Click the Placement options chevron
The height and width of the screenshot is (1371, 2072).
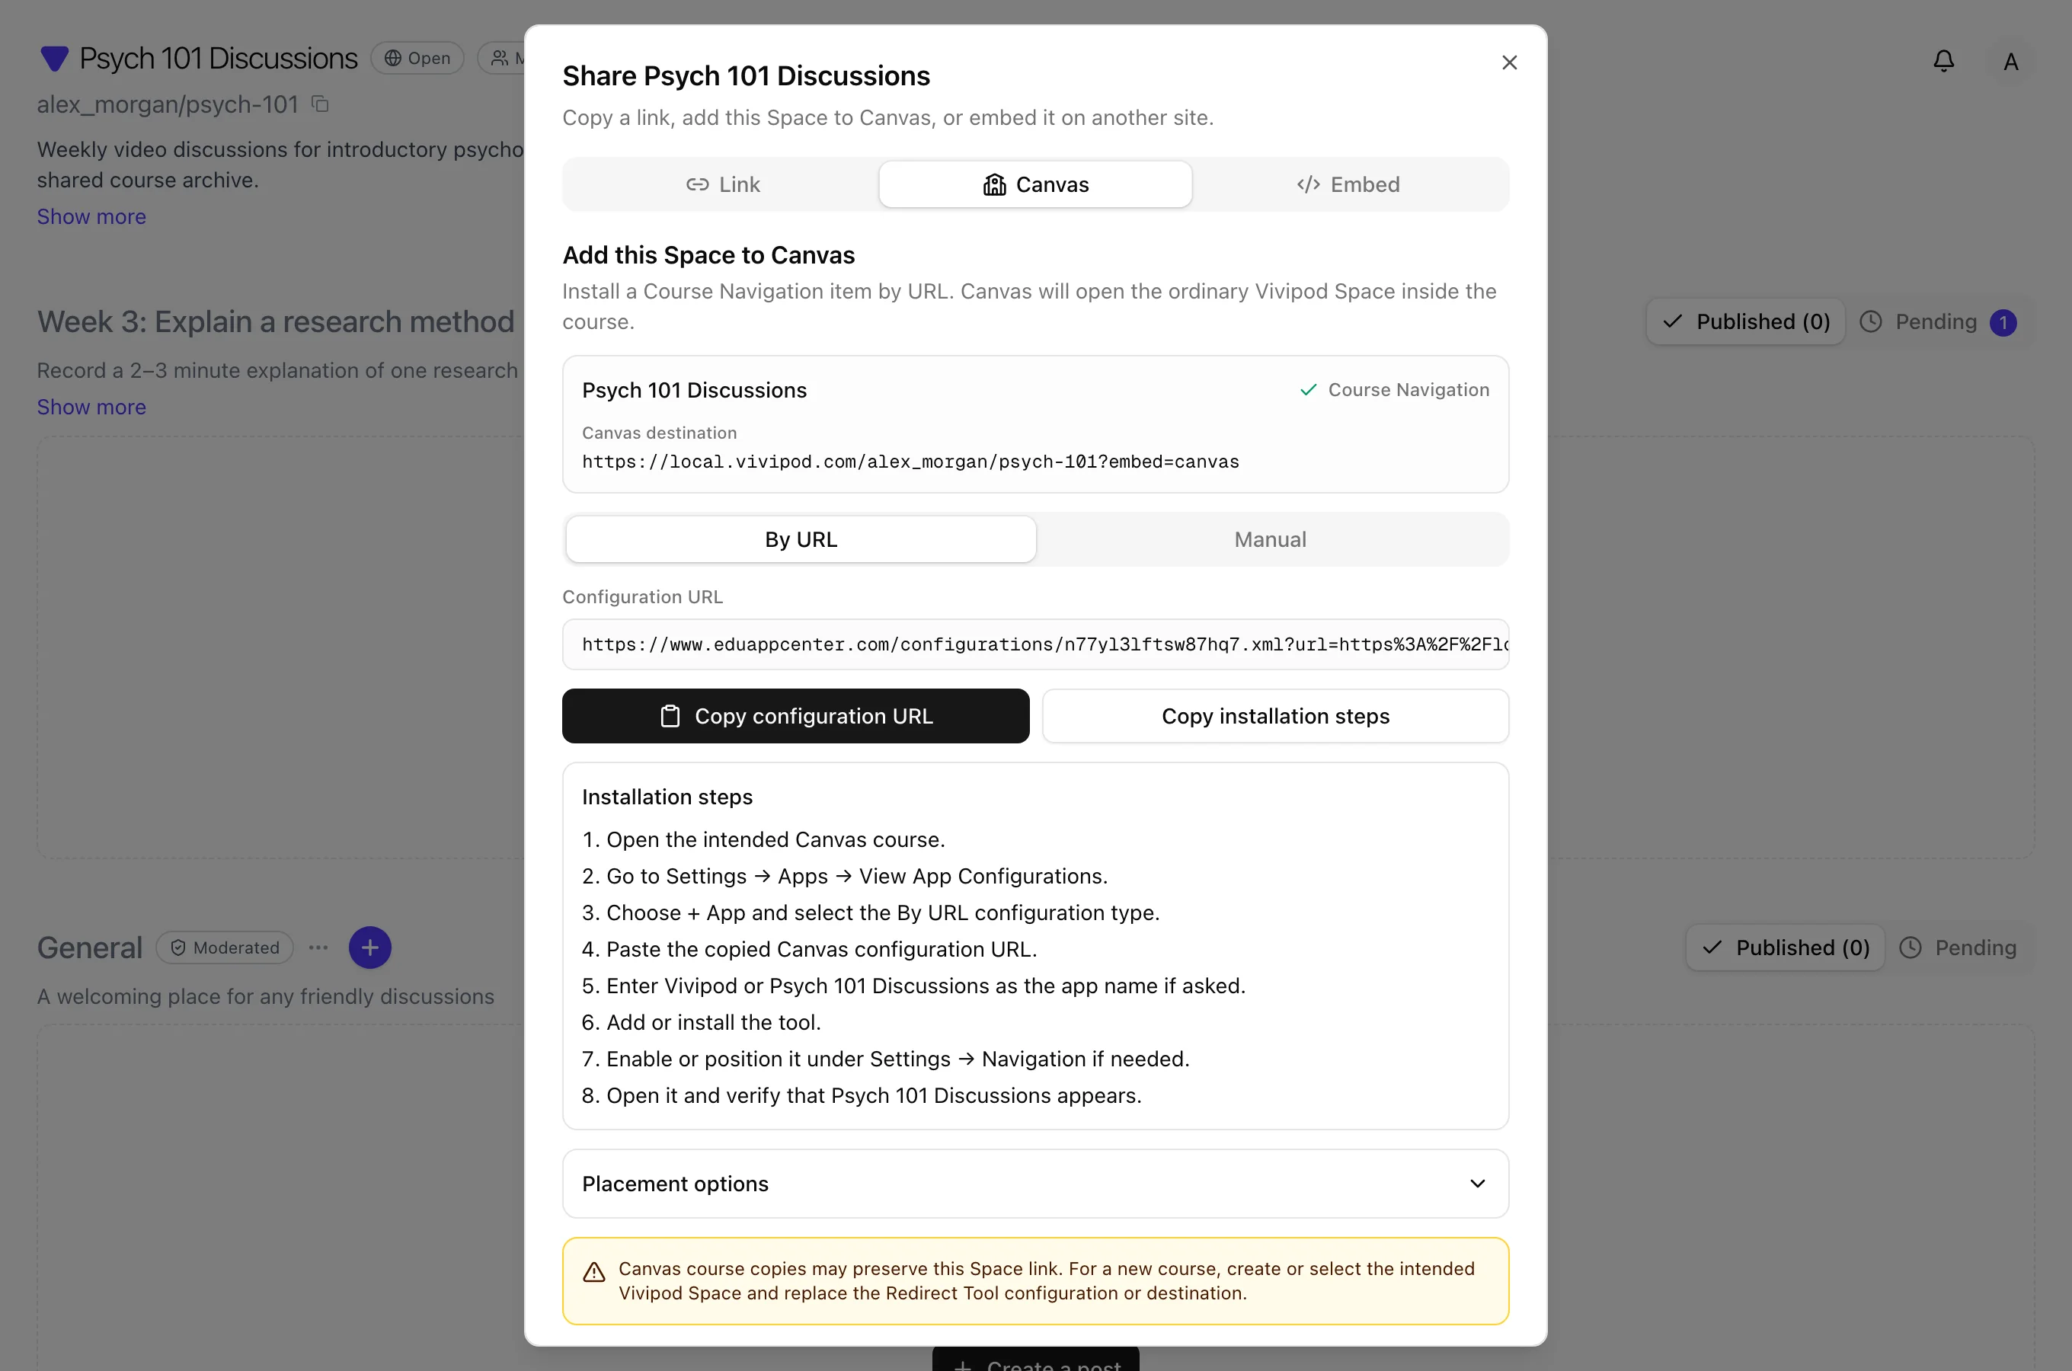point(1476,1183)
